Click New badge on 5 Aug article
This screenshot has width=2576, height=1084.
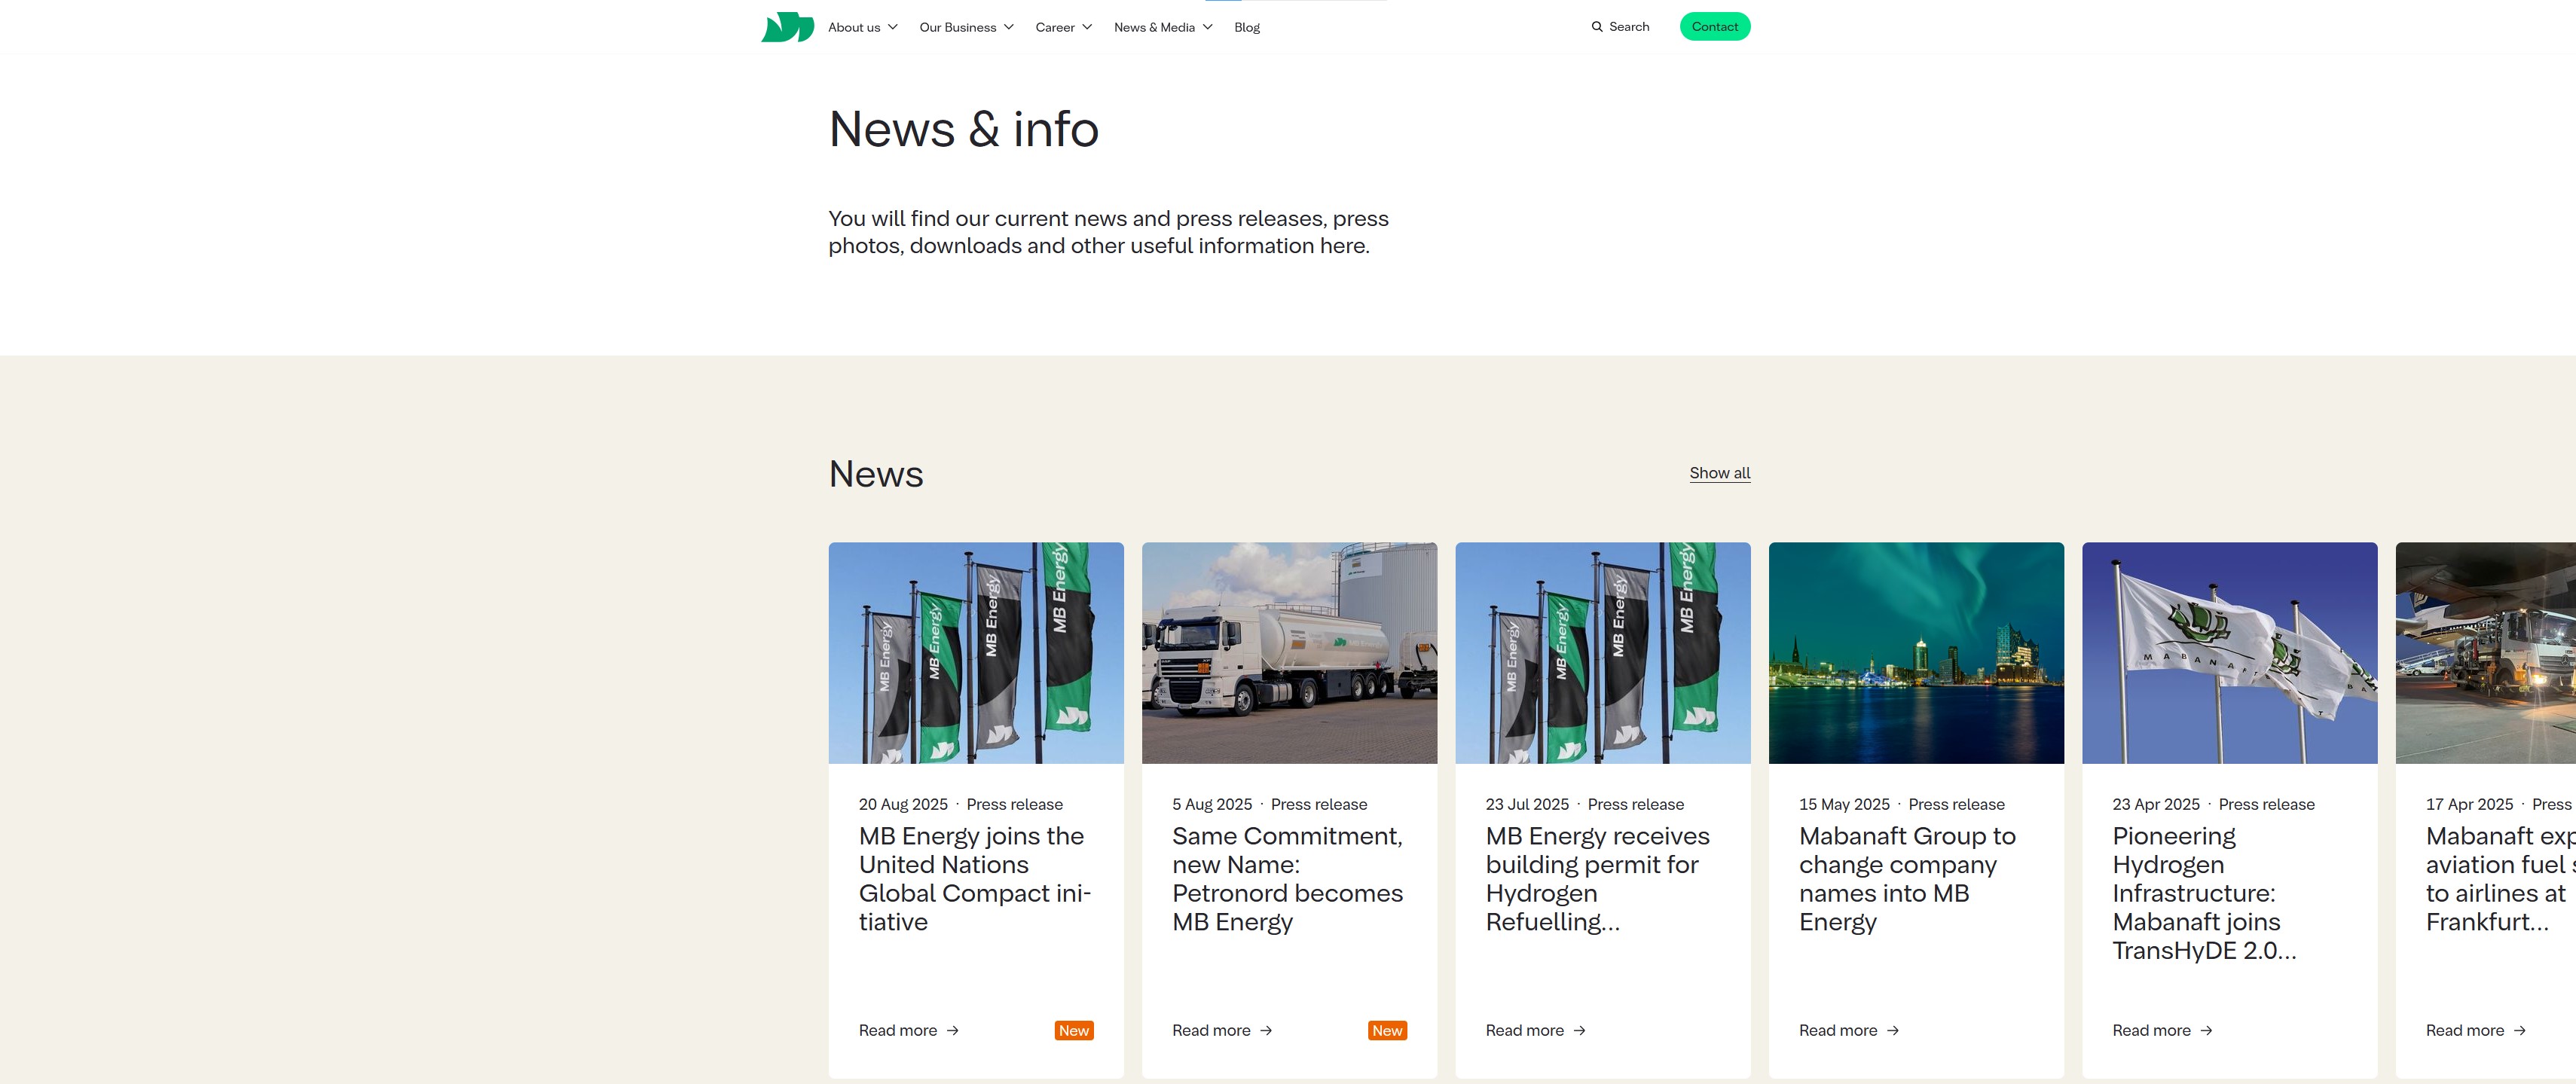(1387, 1030)
